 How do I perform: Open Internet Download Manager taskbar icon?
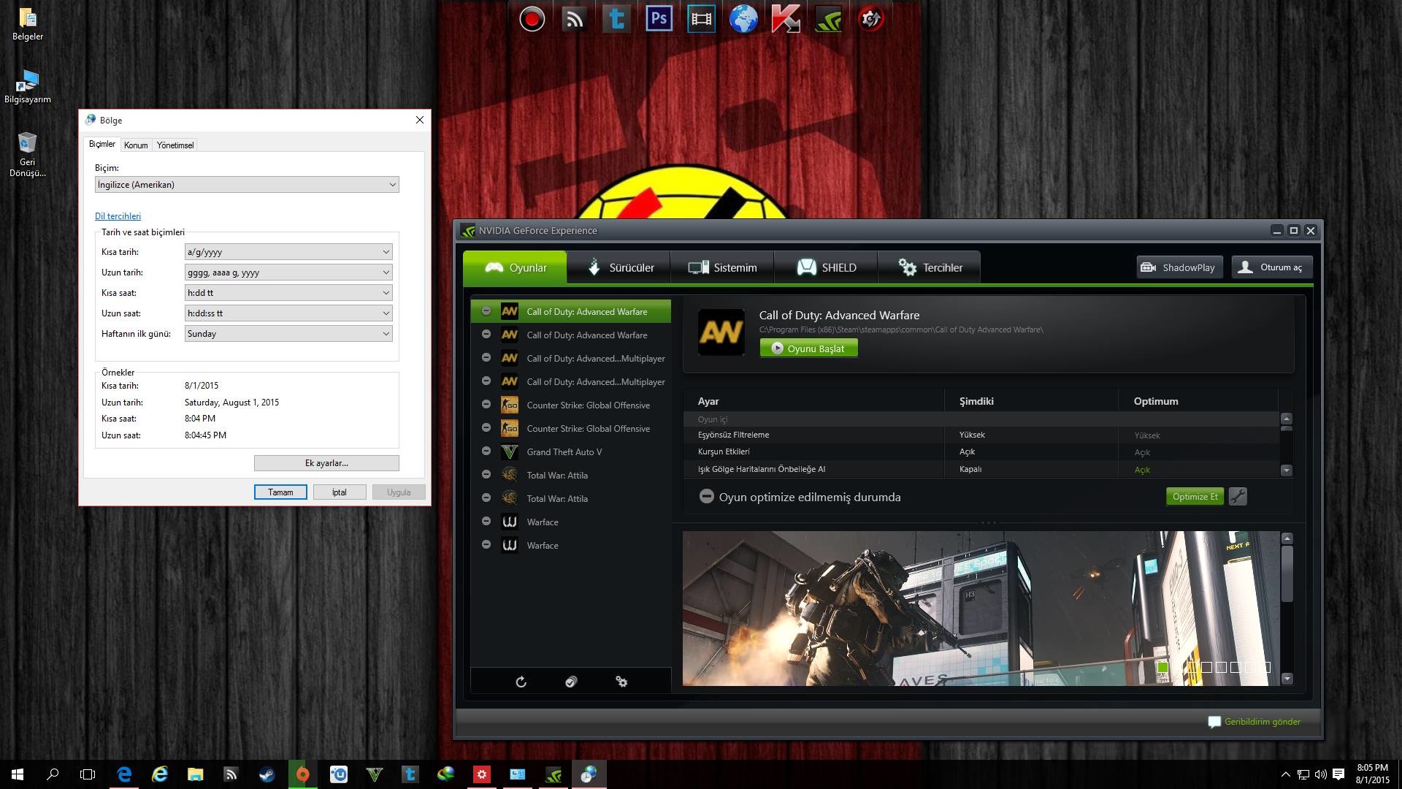[x=445, y=774]
